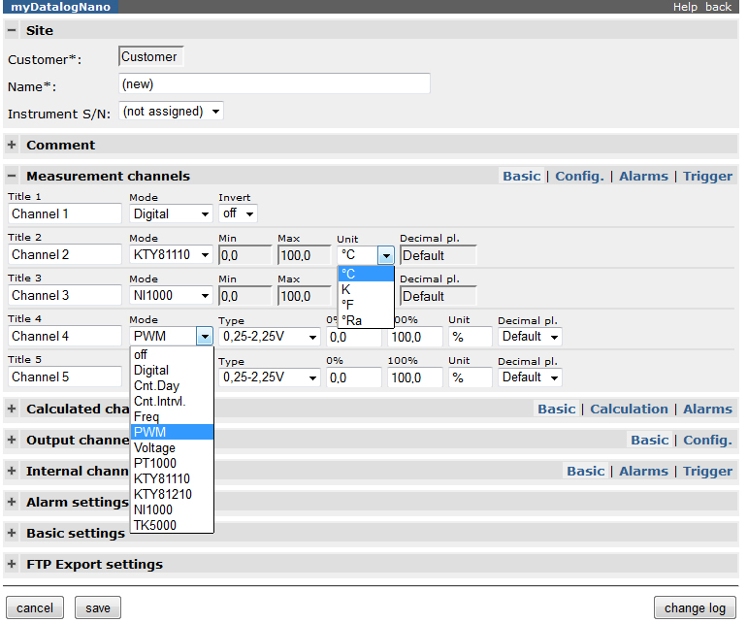Click the Channel 3 Min field
The height and width of the screenshot is (623, 748).
[245, 296]
